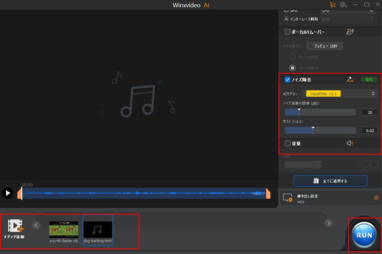Open the インターレース解除 dropdown
Viewport: 382px width, 254px height.
pyautogui.click(x=349, y=19)
